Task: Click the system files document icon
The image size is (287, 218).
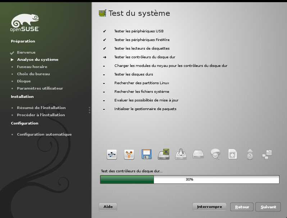Action: [x=233, y=154]
